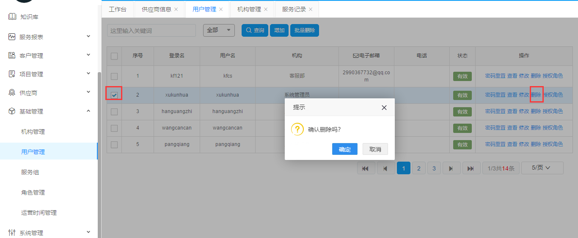Click the supplier badge icon in sidebar
The image size is (578, 238).
point(12,93)
